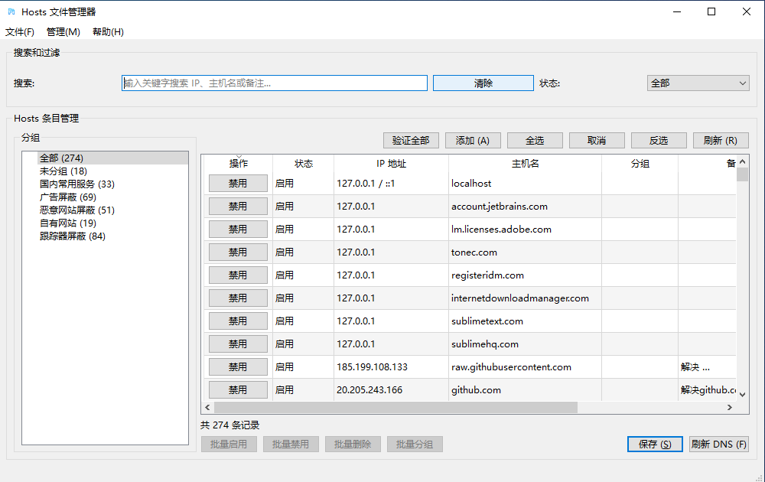This screenshot has height=482, width=765.
Task: Click 验证全部 to validate all entries
Action: coord(411,140)
